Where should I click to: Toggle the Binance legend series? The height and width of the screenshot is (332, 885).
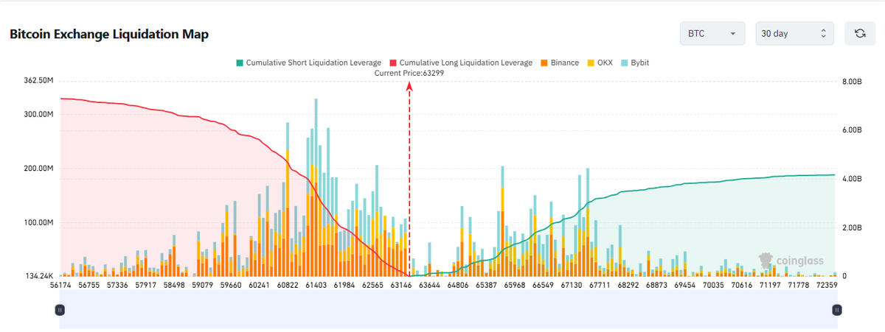(559, 63)
